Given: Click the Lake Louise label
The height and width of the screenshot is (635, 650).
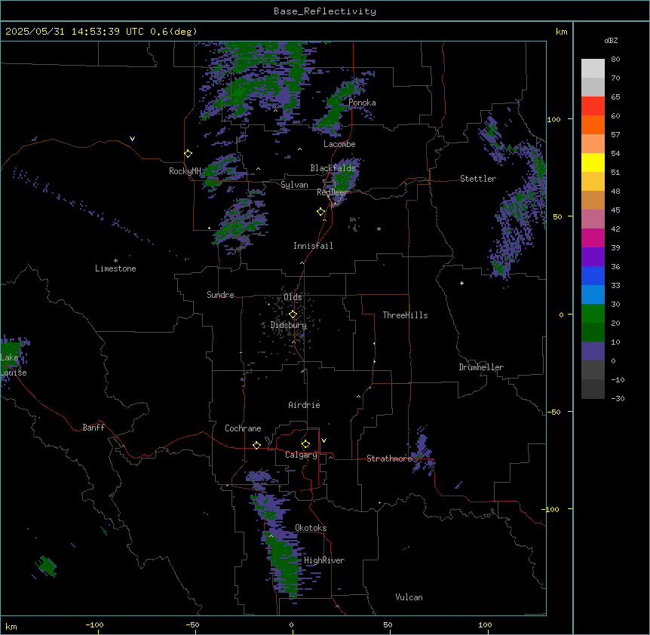Looking at the screenshot, I should coord(14,365).
